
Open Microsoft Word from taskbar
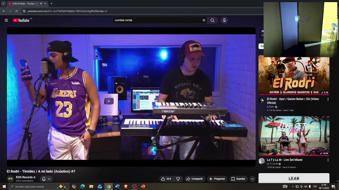(117, 187)
